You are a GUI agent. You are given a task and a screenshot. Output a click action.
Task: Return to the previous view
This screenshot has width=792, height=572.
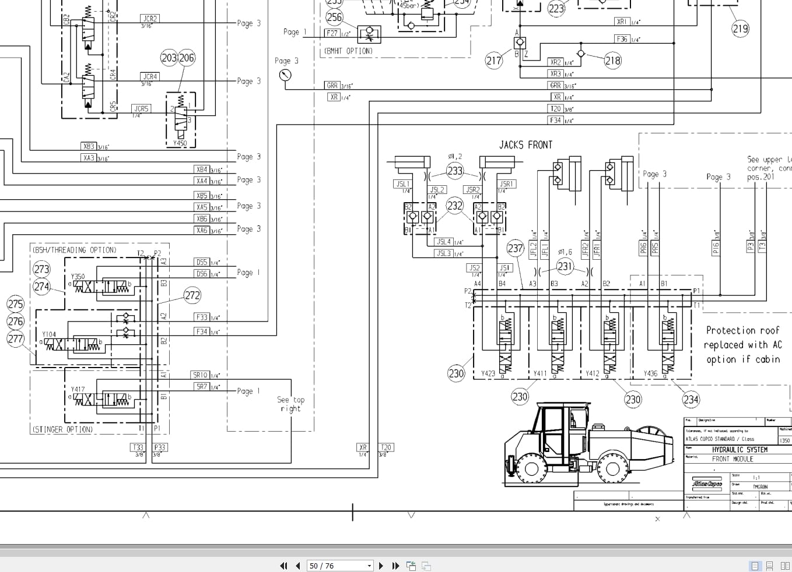[411, 566]
